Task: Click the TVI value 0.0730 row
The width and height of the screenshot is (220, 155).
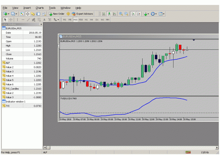Action: coord(22,106)
